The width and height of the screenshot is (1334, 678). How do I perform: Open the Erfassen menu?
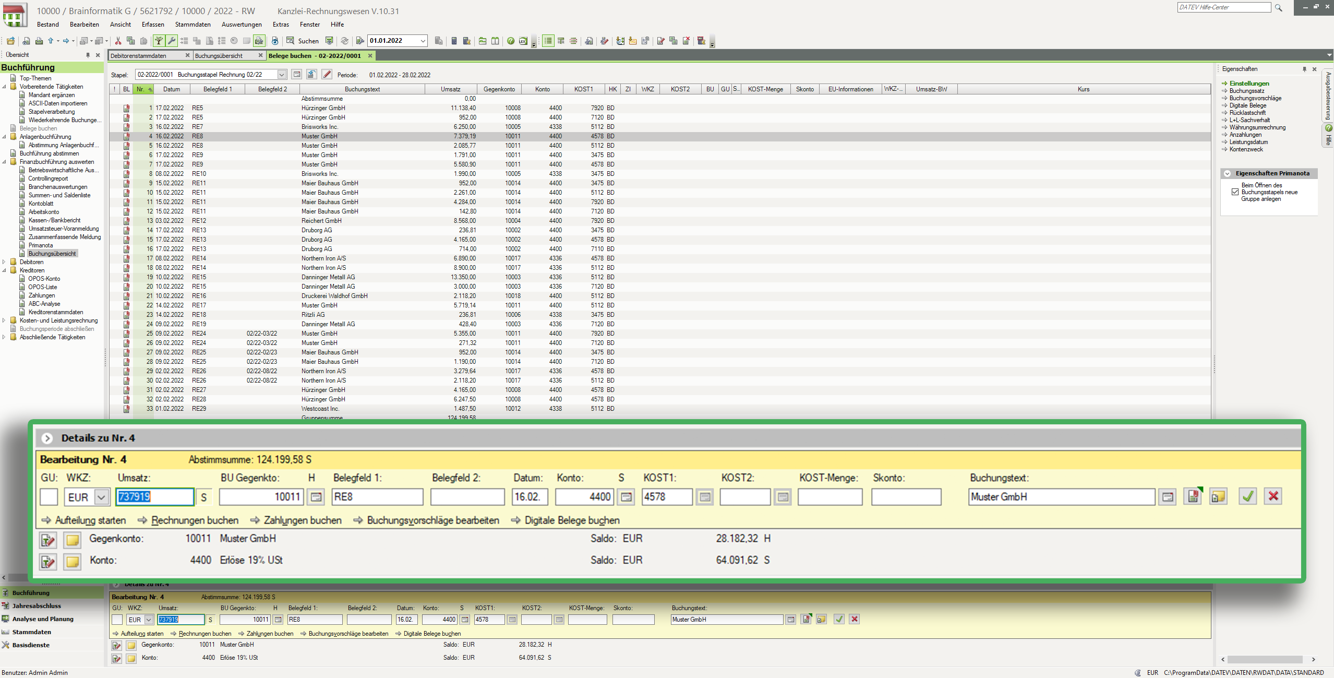point(153,25)
